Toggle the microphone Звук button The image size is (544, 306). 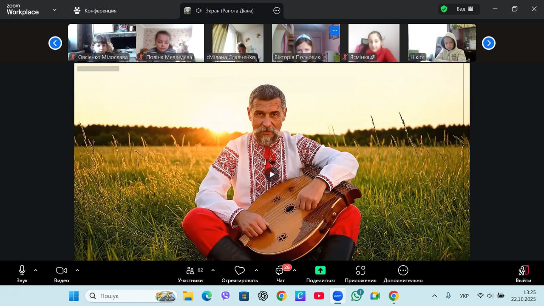[22, 270]
